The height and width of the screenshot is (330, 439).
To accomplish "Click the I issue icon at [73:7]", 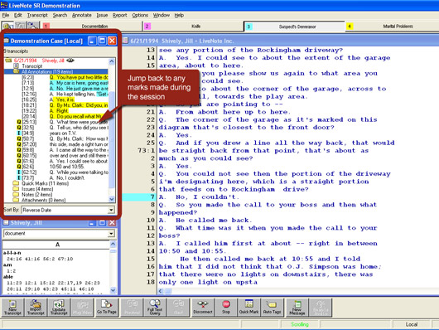I will pyautogui.click(x=19, y=177).
